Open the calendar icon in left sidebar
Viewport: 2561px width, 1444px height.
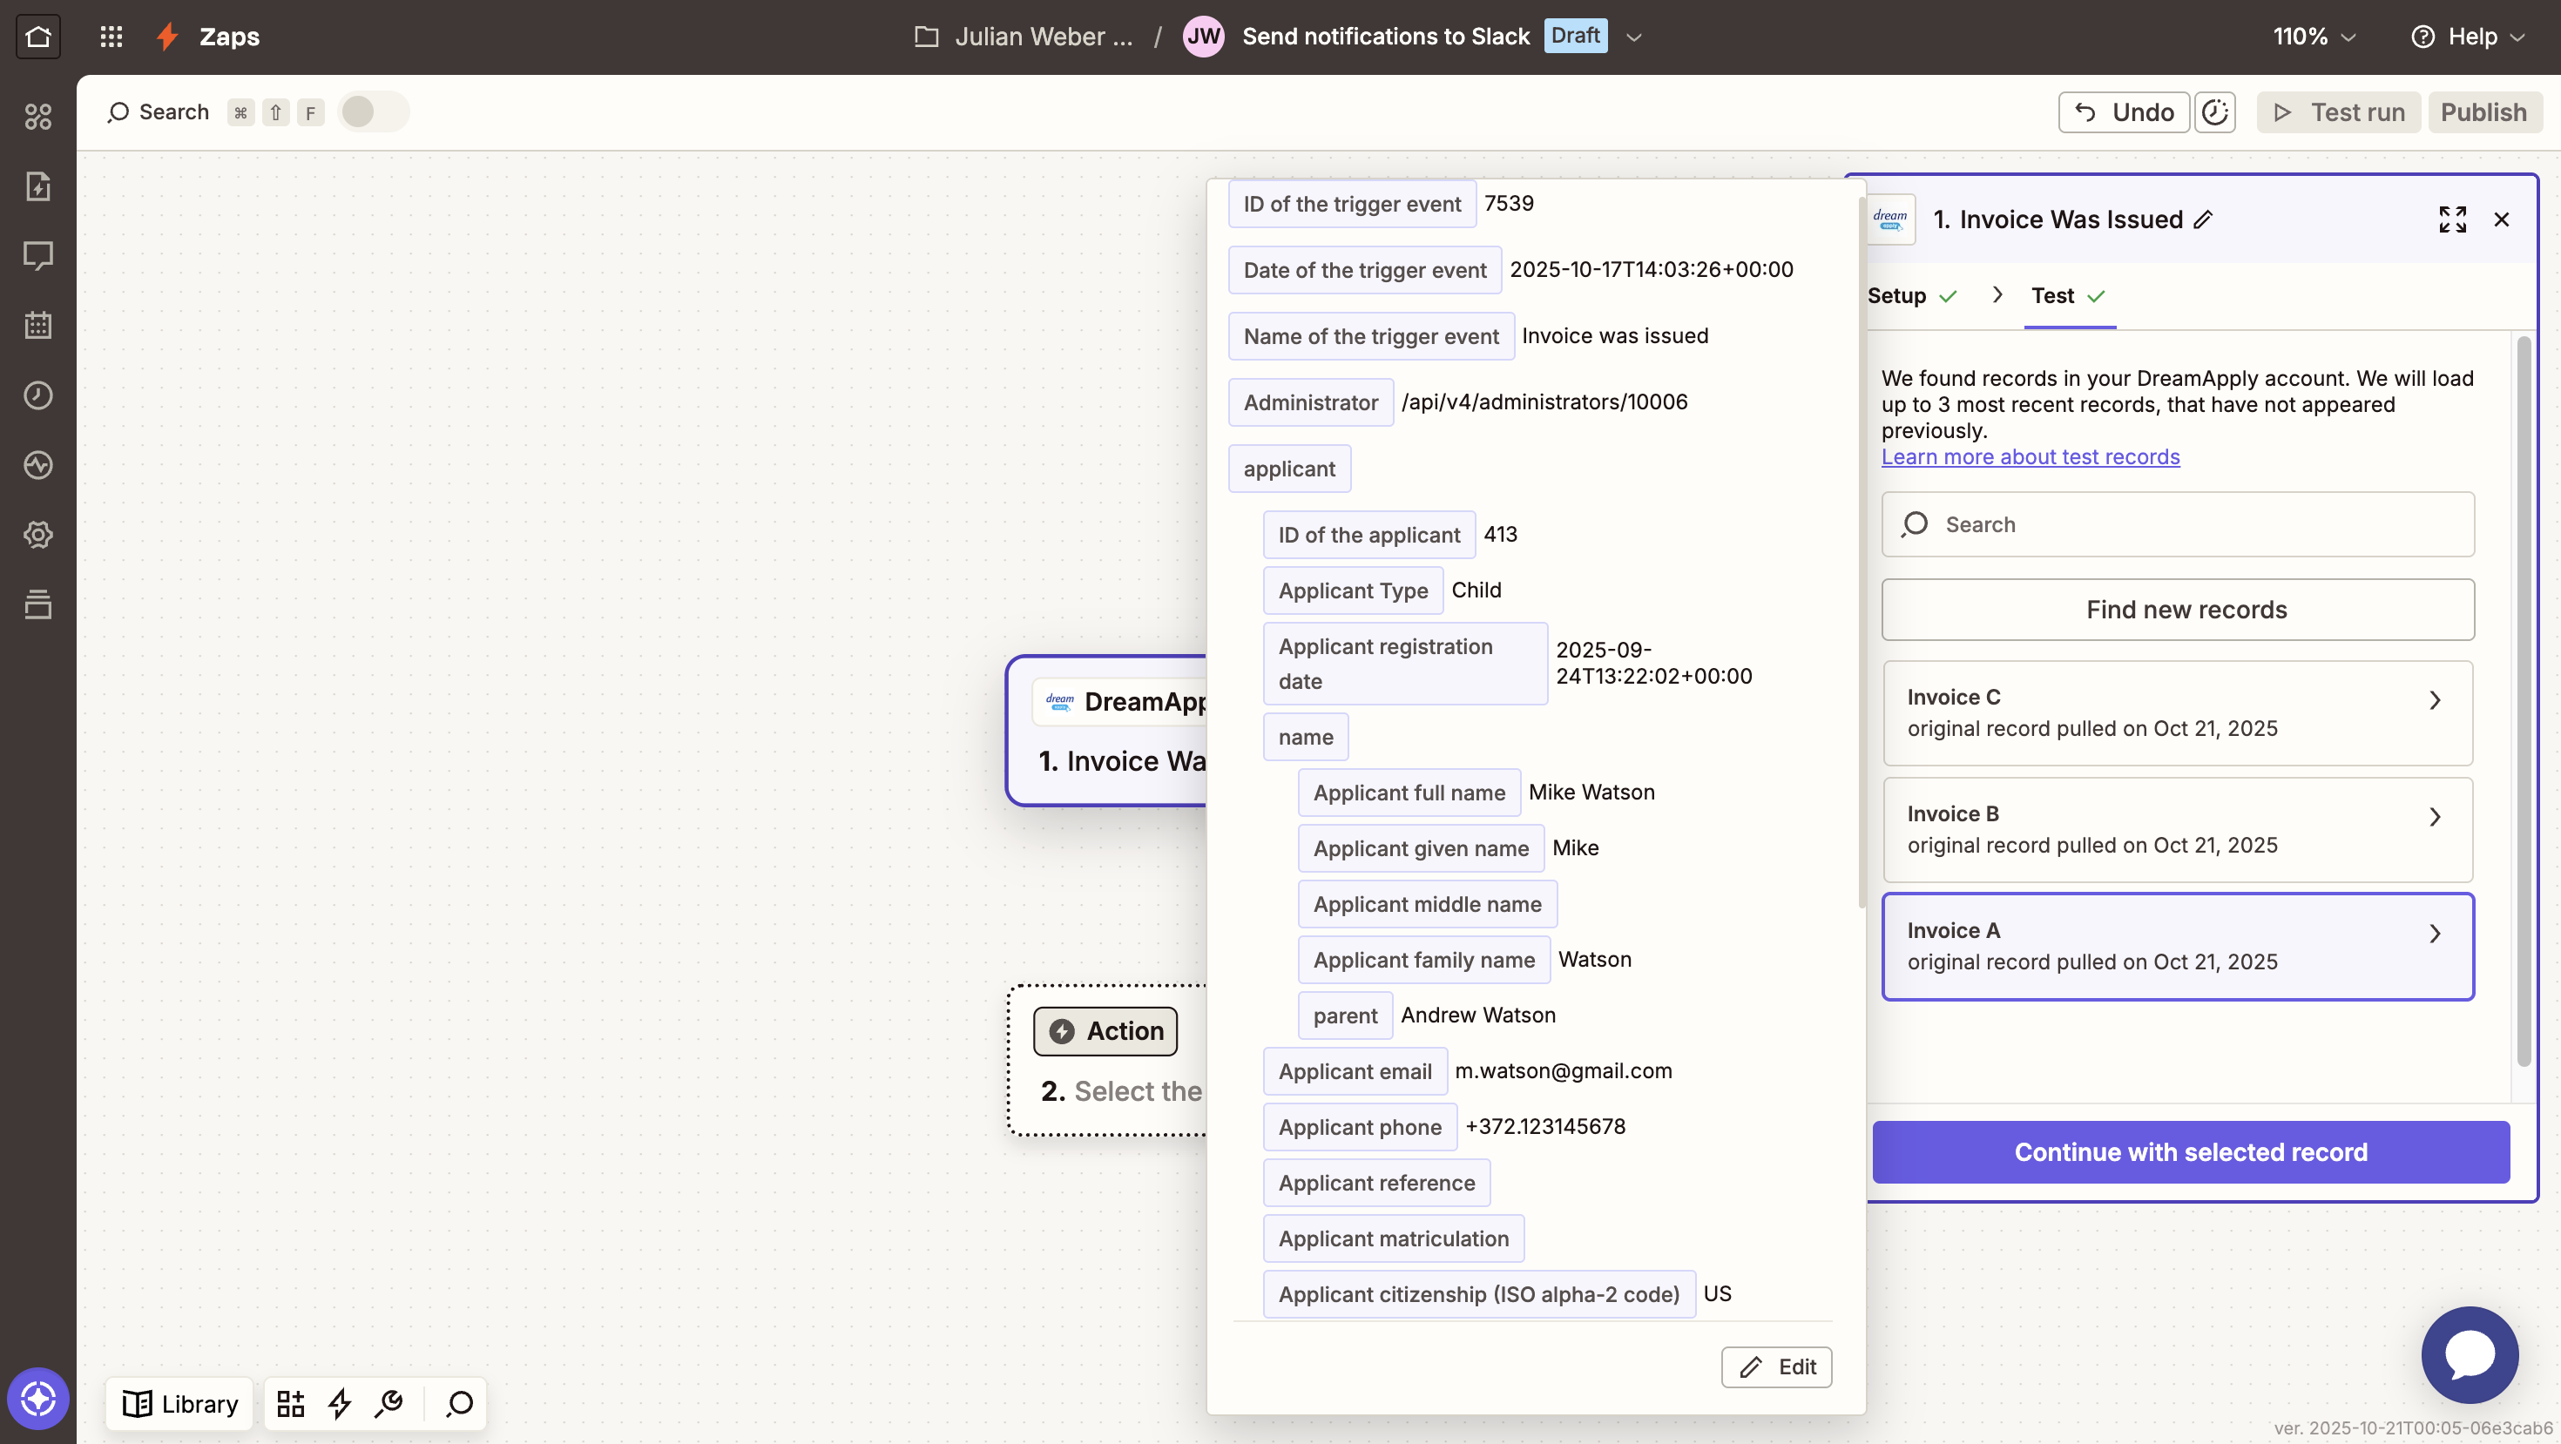(37, 325)
